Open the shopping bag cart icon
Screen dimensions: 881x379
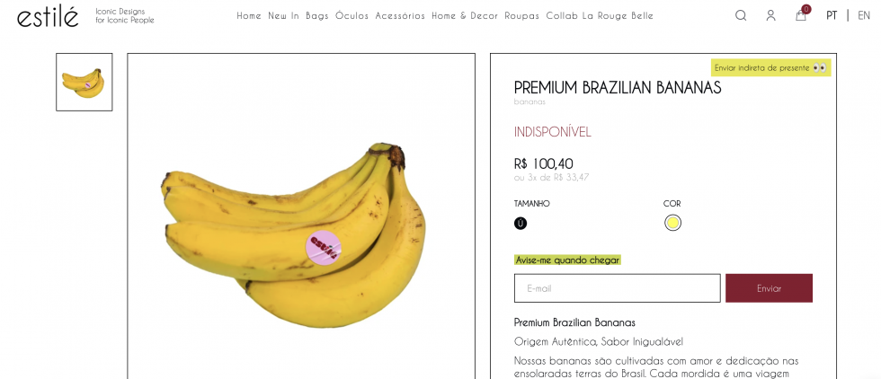pos(802,14)
